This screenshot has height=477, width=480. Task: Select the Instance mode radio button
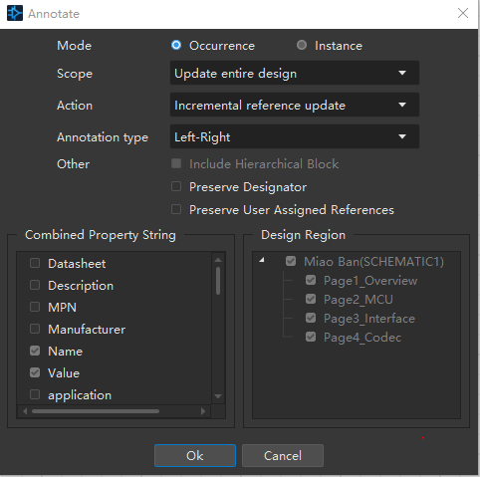302,45
